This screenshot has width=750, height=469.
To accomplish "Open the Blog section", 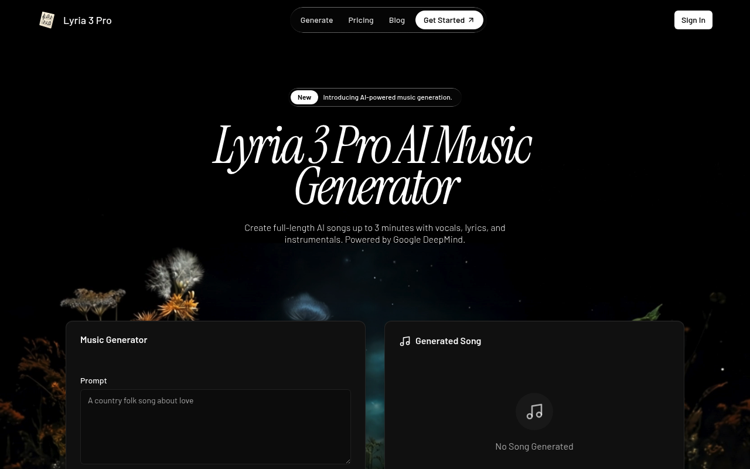I will point(397,19).
